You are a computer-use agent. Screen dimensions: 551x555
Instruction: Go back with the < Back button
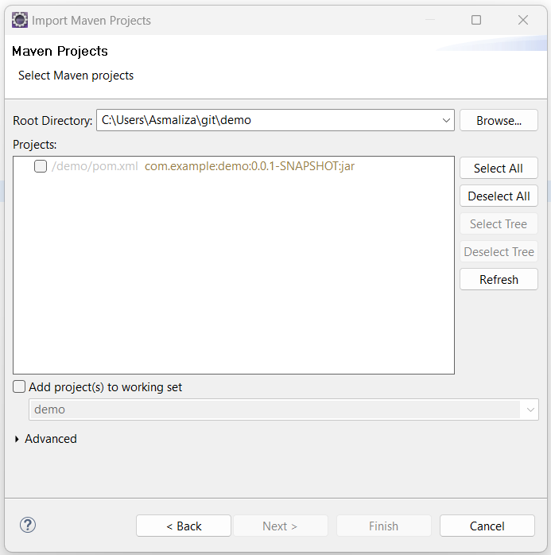[184, 526]
